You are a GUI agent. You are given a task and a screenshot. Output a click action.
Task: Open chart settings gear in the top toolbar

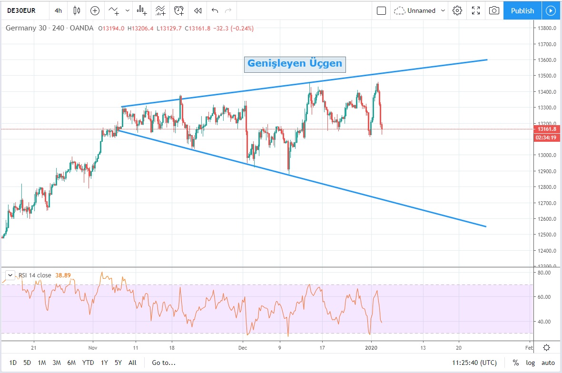(x=457, y=11)
